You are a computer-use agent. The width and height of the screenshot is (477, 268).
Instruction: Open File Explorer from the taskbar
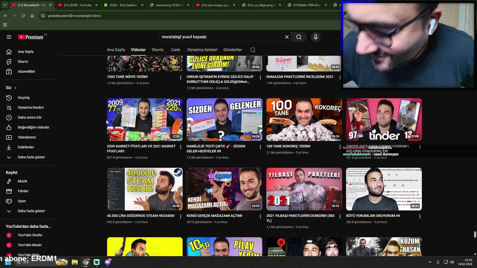pos(75,262)
